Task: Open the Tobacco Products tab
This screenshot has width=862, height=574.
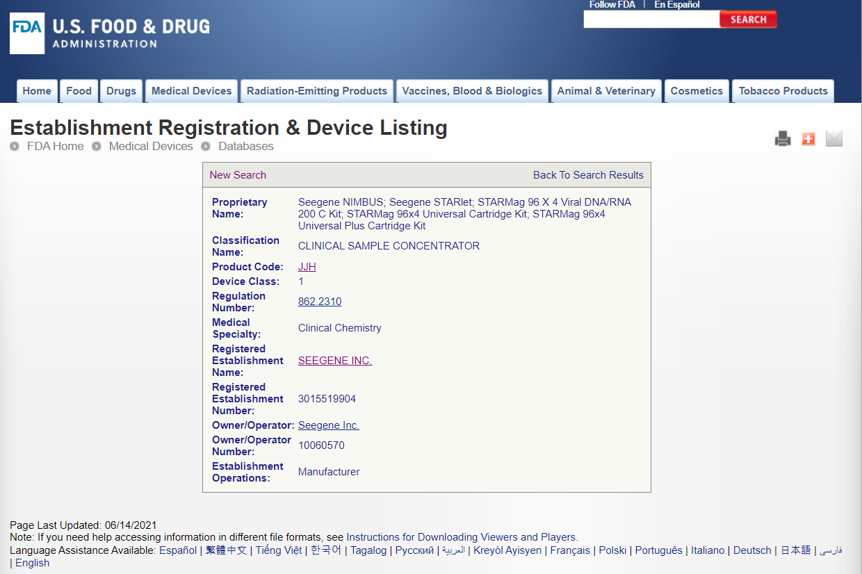Action: (x=783, y=91)
